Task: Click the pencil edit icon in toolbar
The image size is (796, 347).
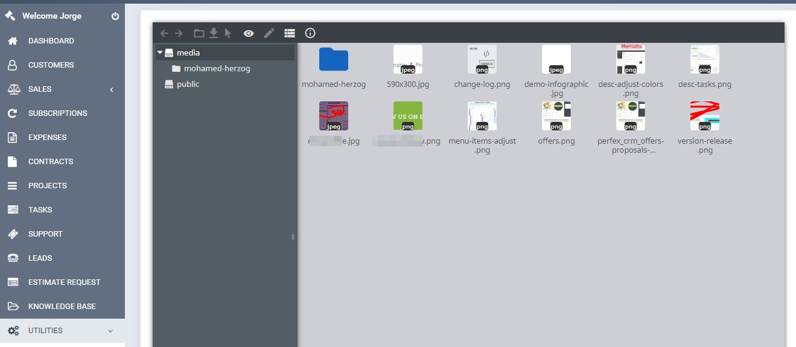Action: [x=269, y=33]
